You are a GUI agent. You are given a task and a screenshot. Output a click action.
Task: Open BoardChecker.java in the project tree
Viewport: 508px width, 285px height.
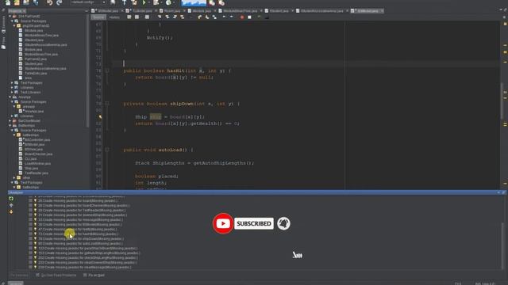pyautogui.click(x=38, y=154)
